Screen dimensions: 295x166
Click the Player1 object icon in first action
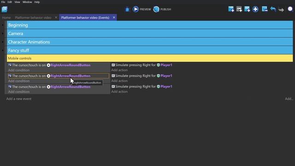[x=159, y=65]
